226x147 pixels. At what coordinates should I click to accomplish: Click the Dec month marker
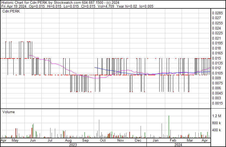138,141
